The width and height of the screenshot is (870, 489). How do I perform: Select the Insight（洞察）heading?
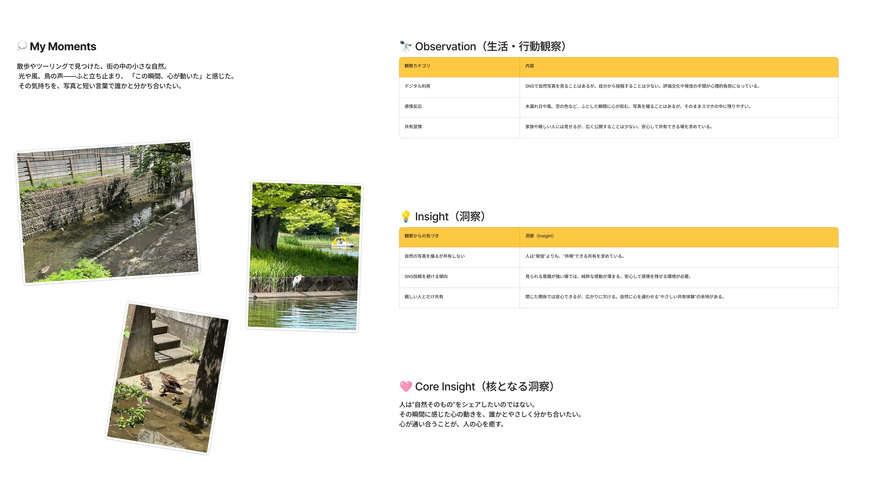pyautogui.click(x=450, y=216)
